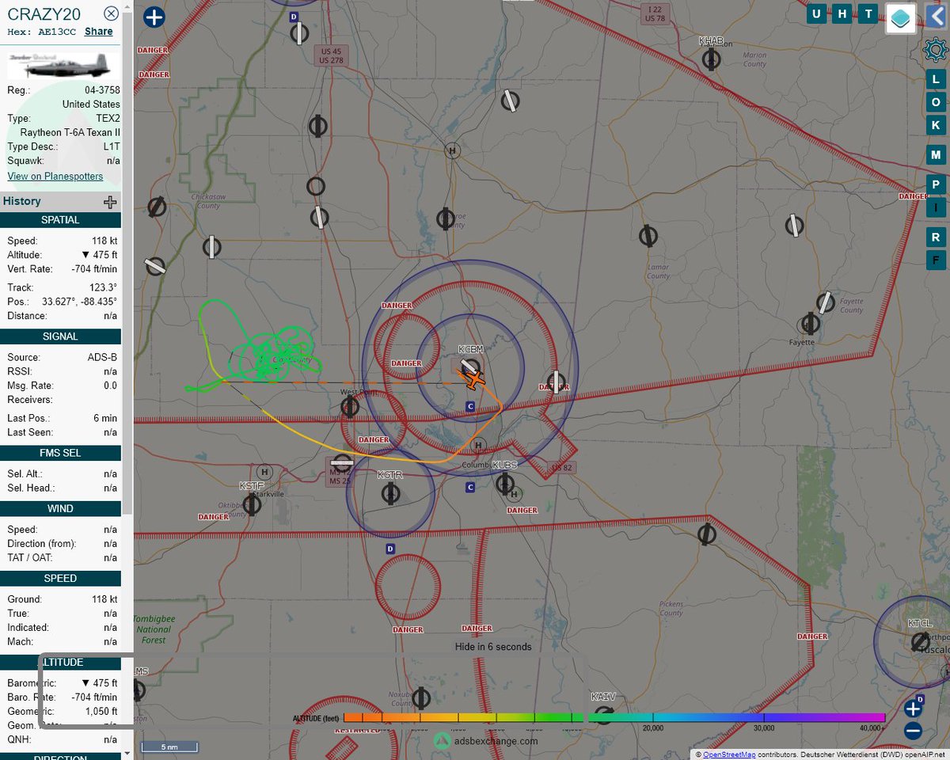Click the altitude color legend scale
950x760 pixels.
tap(554, 717)
